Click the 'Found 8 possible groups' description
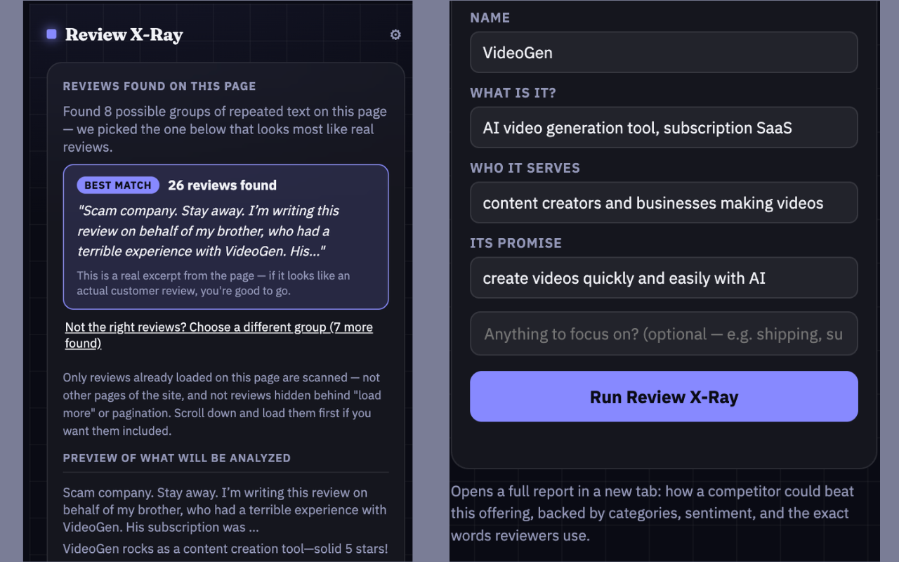 (225, 129)
